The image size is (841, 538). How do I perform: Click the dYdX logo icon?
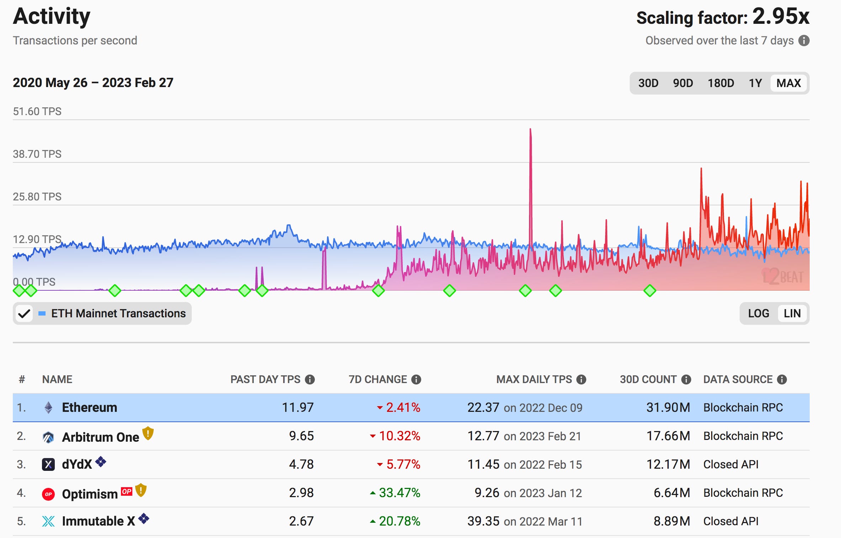point(48,464)
